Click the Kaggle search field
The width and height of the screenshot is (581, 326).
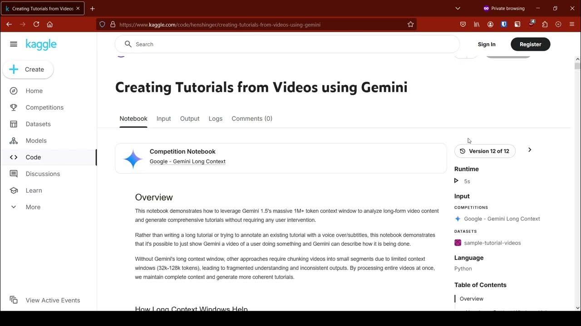coord(287,44)
